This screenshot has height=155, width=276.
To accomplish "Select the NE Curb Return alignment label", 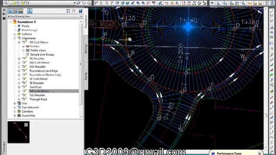I will [x=39, y=42].
